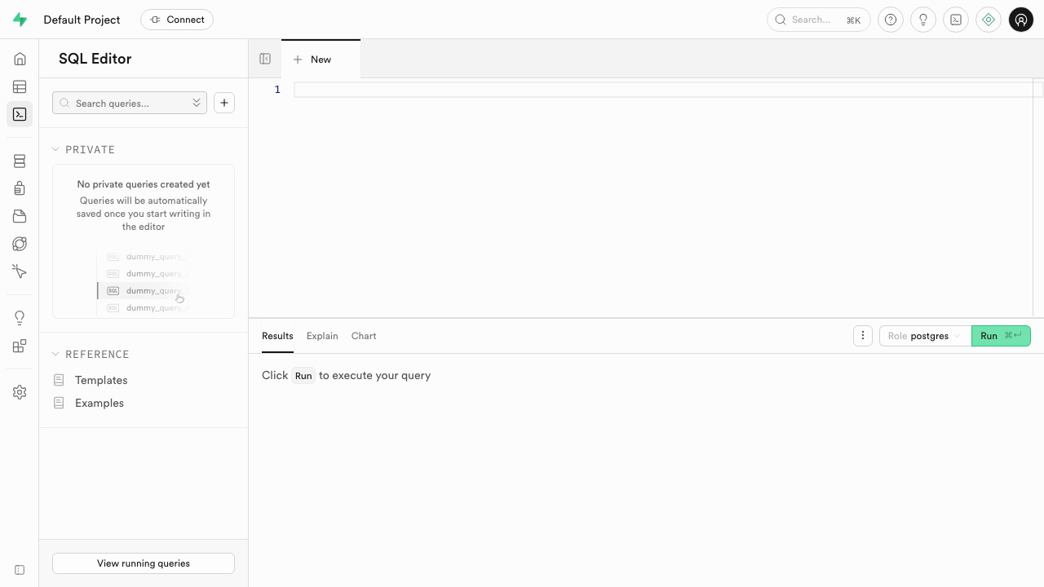Click the top bar lightbulb advisor icon
This screenshot has width=1044, height=587.
click(x=923, y=20)
